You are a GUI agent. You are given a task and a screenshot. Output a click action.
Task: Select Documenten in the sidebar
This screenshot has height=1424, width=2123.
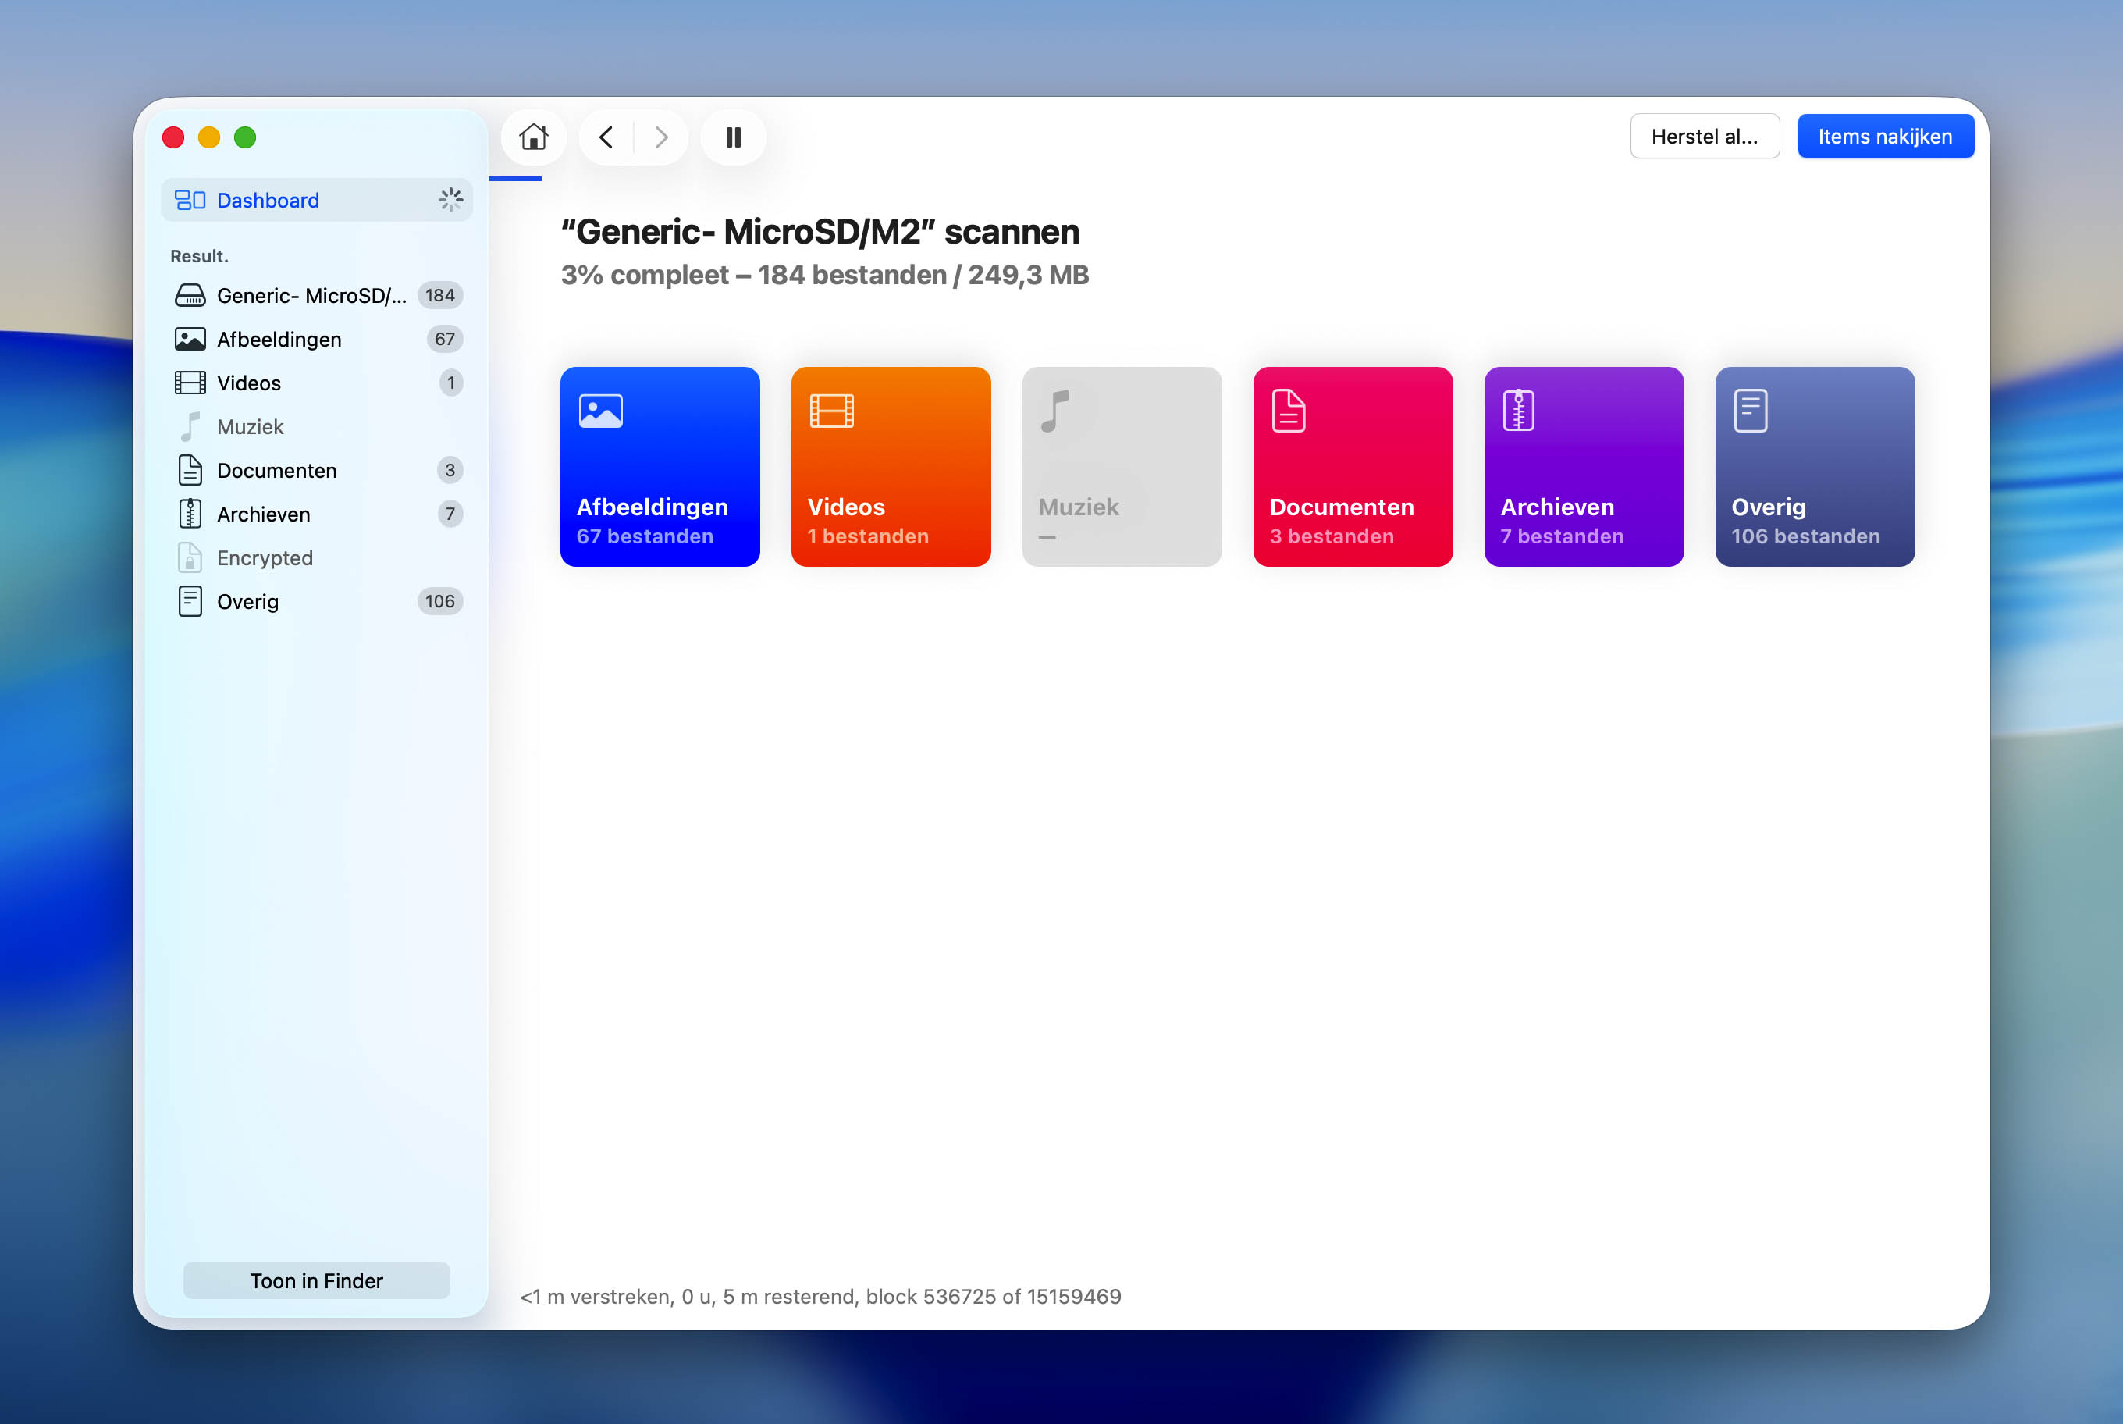317,471
